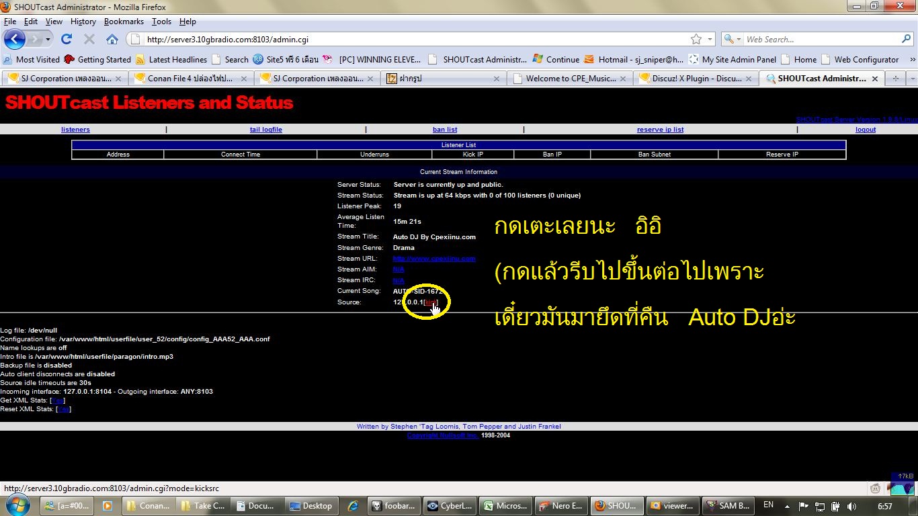Open the Hotmail bookmark
Image resolution: width=918 pixels, height=516 pixels.
[x=634, y=59]
